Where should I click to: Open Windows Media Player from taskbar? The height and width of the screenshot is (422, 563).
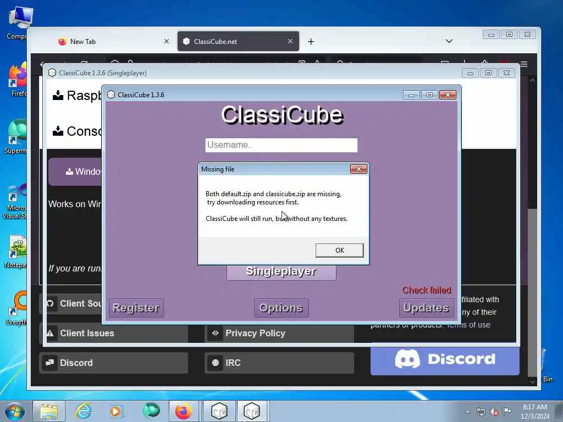click(115, 411)
